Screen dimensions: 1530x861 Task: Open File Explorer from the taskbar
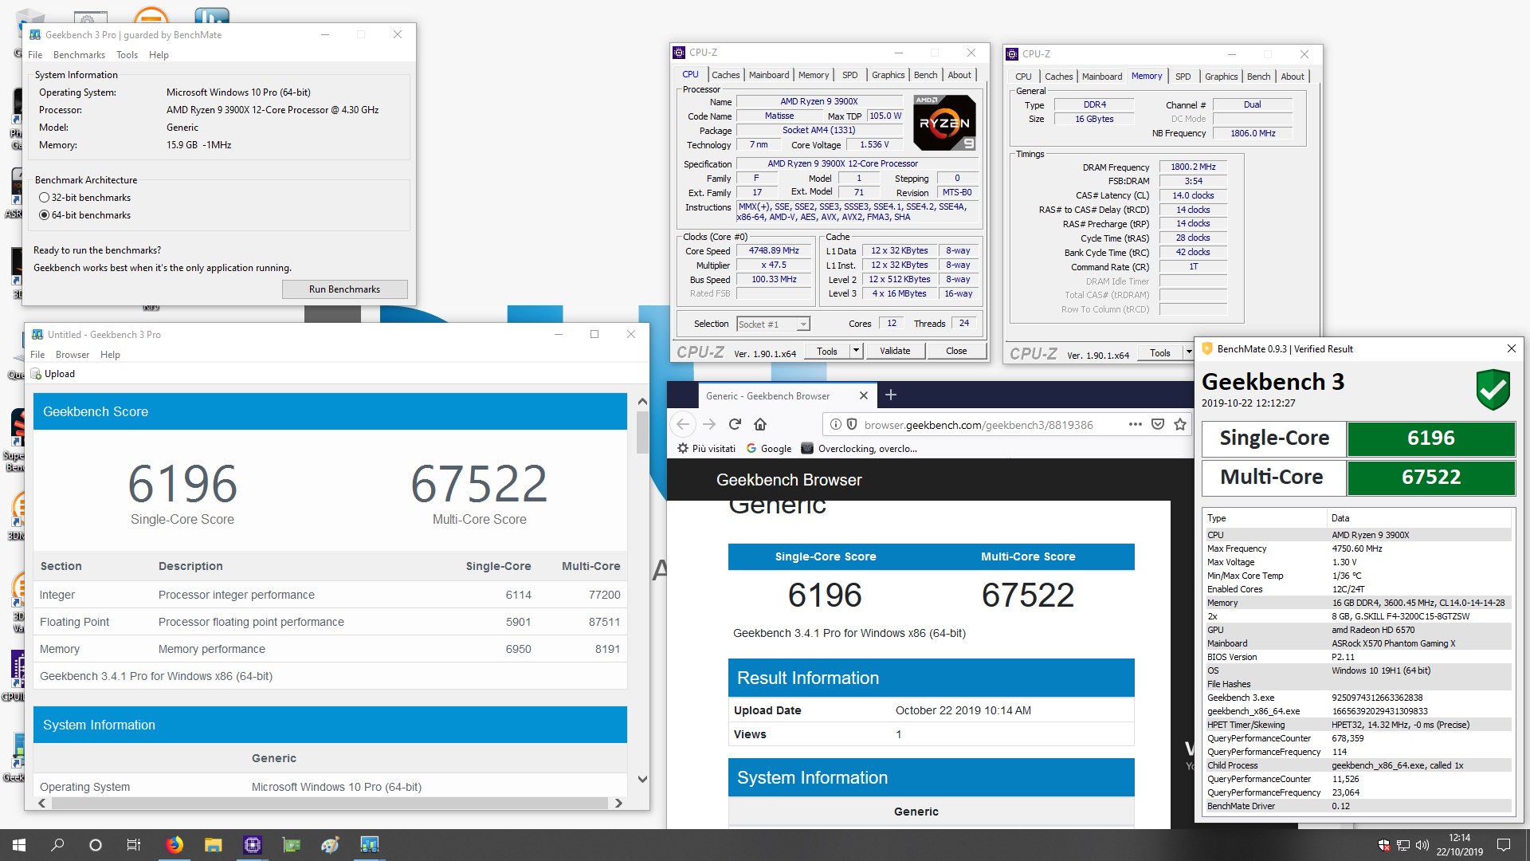pyautogui.click(x=213, y=845)
